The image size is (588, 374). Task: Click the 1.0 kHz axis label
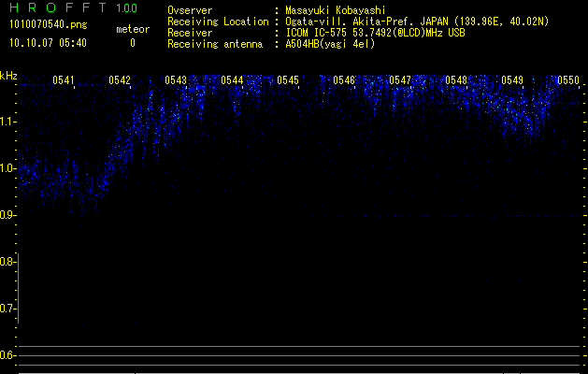click(x=7, y=168)
